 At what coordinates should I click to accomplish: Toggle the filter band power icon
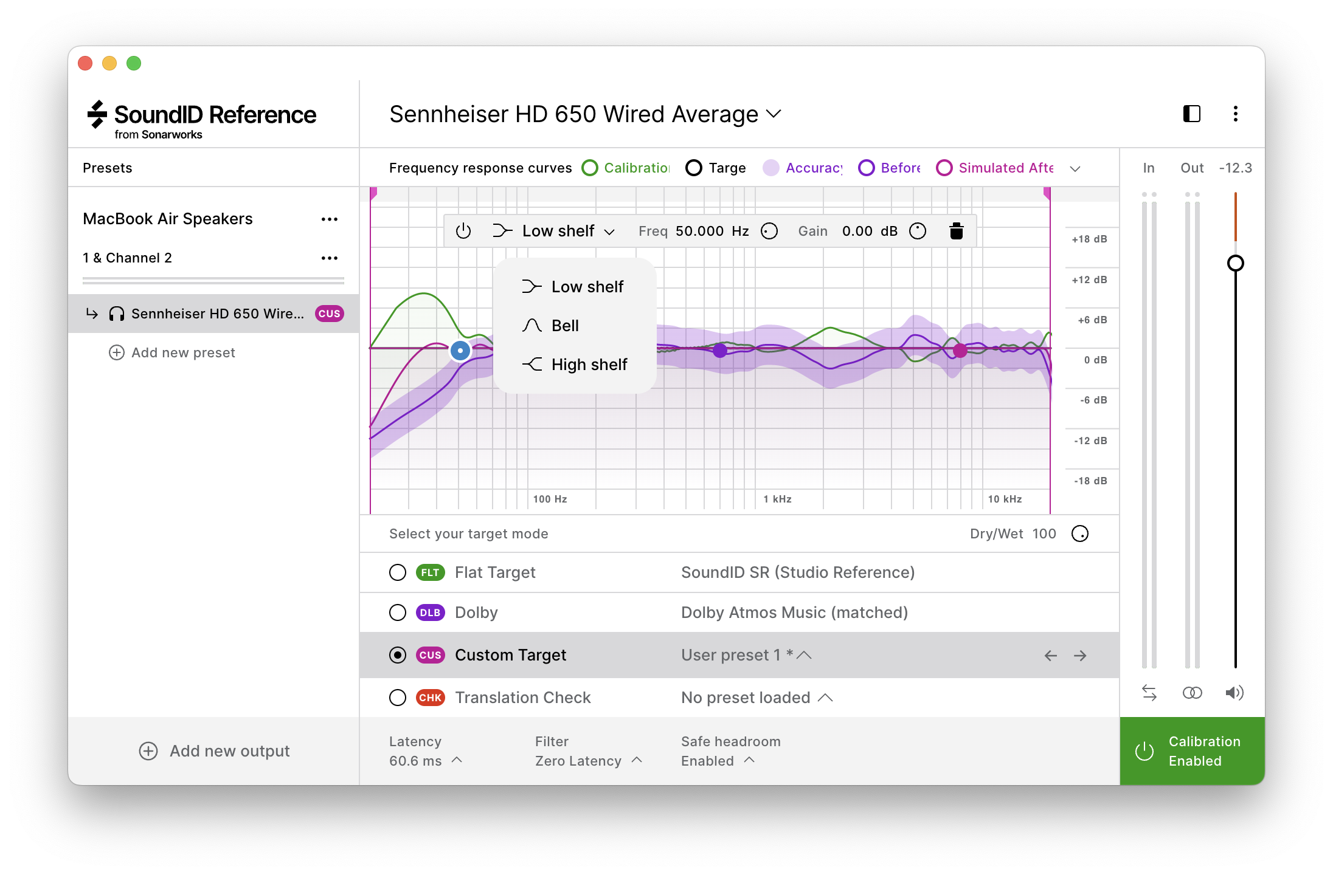tap(463, 231)
